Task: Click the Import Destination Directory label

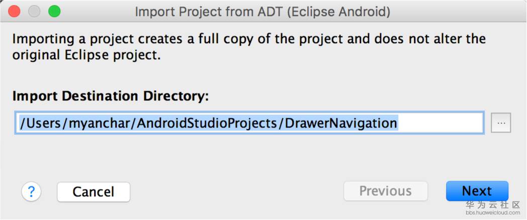Action: 110,96
